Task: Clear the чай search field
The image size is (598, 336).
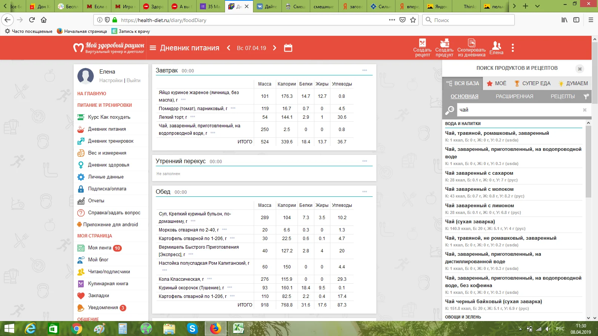Action: click(585, 110)
